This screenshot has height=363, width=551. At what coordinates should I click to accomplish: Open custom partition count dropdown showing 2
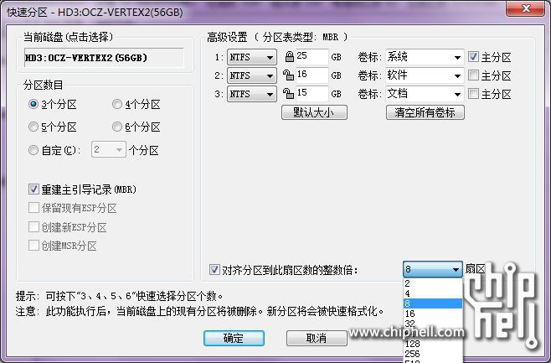coord(109,150)
